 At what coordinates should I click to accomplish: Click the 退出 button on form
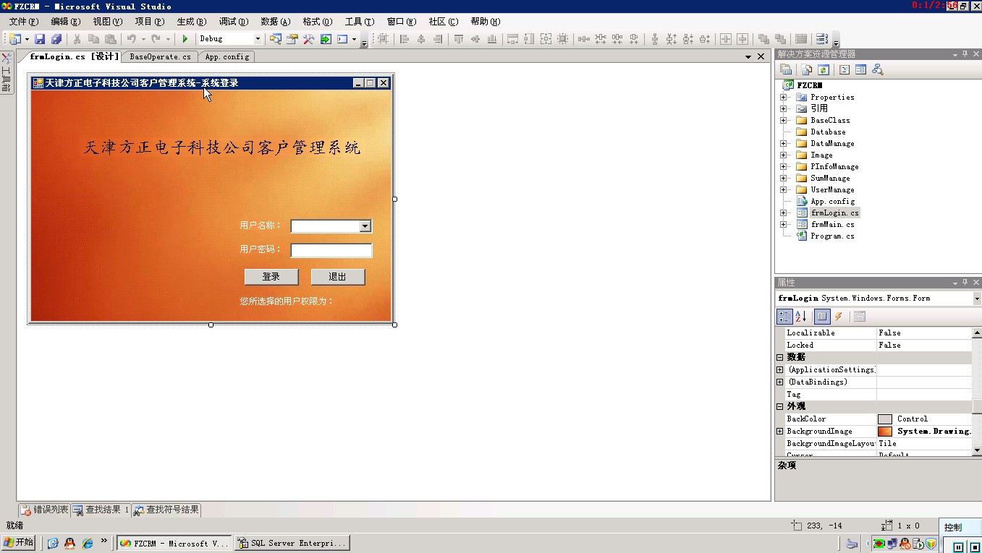click(x=338, y=277)
